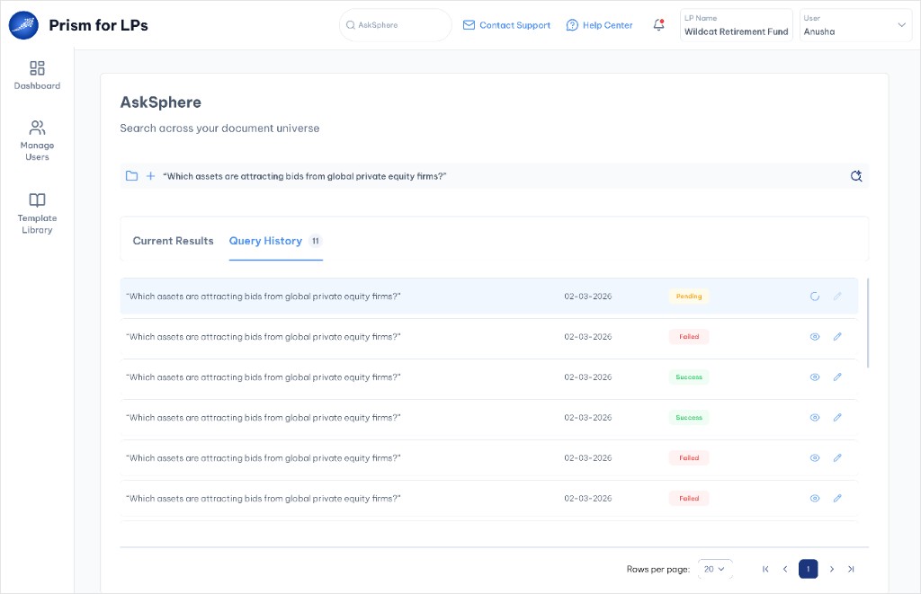Open the User dropdown showing Anusha
921x594 pixels.
click(855, 25)
